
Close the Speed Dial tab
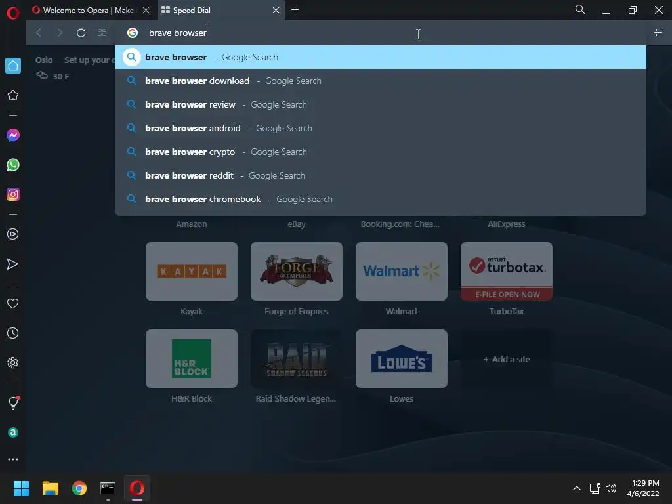[276, 10]
